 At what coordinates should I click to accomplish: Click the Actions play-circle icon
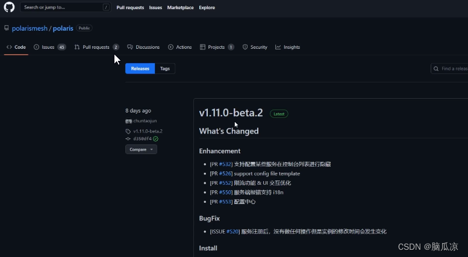[x=170, y=47]
